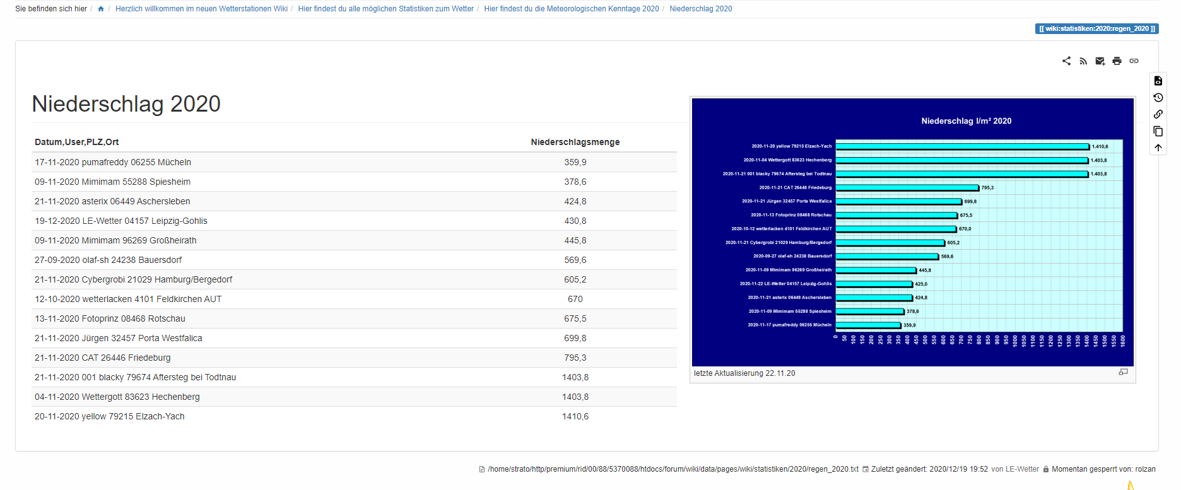The width and height of the screenshot is (1181, 490).
Task: Enlarge chart using icon beside caption
Action: click(x=1123, y=372)
